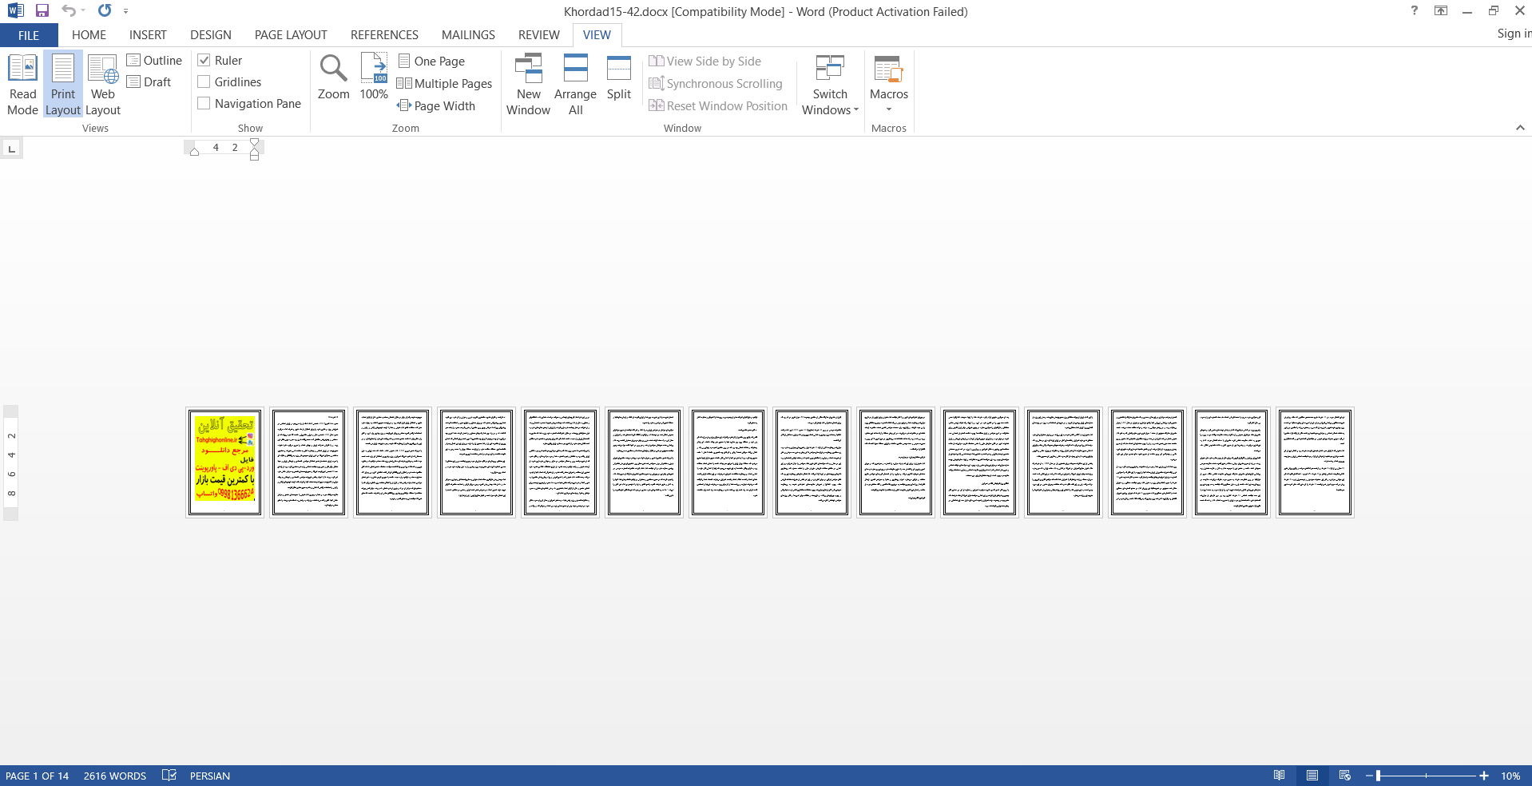Image resolution: width=1532 pixels, height=786 pixels.
Task: Click the last page of the document
Action: 1315,462
